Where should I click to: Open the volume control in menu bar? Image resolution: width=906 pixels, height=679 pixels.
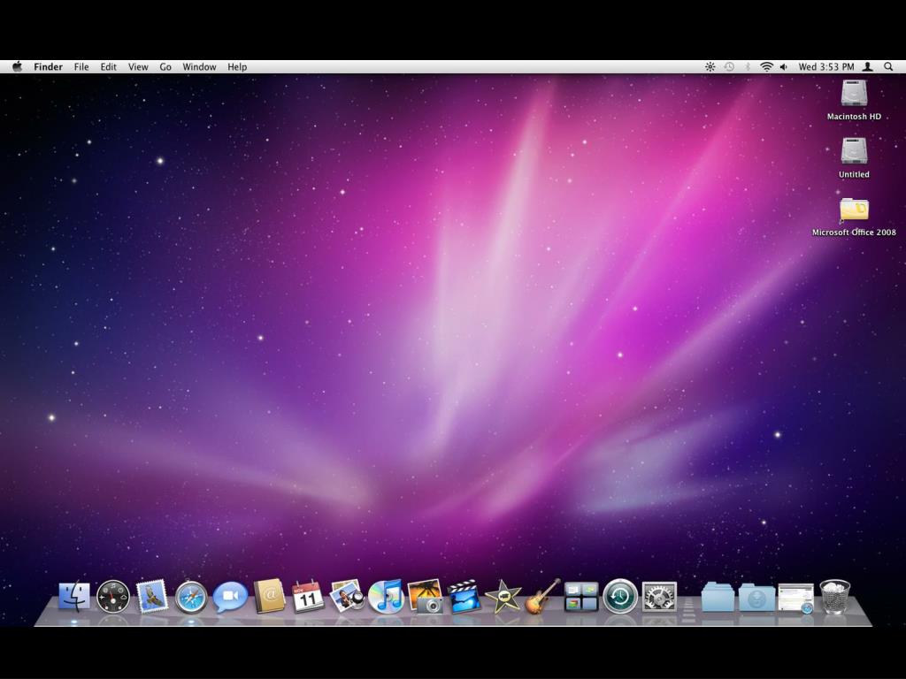(784, 67)
